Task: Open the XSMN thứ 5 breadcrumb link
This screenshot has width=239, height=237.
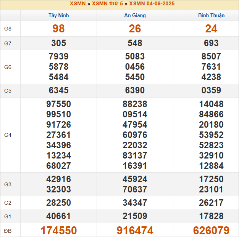Action: point(107,4)
